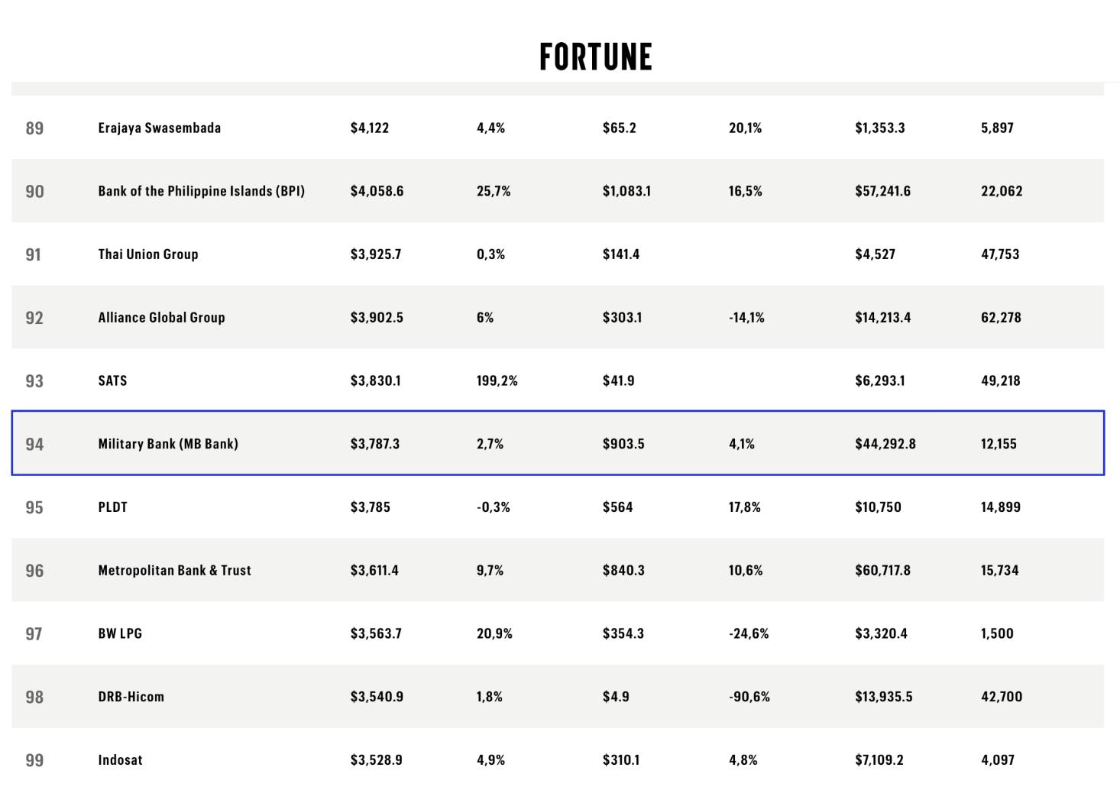Image resolution: width=1120 pixels, height=790 pixels.
Task: Open Military Bank (MB Bank) entry
Action: (168, 444)
